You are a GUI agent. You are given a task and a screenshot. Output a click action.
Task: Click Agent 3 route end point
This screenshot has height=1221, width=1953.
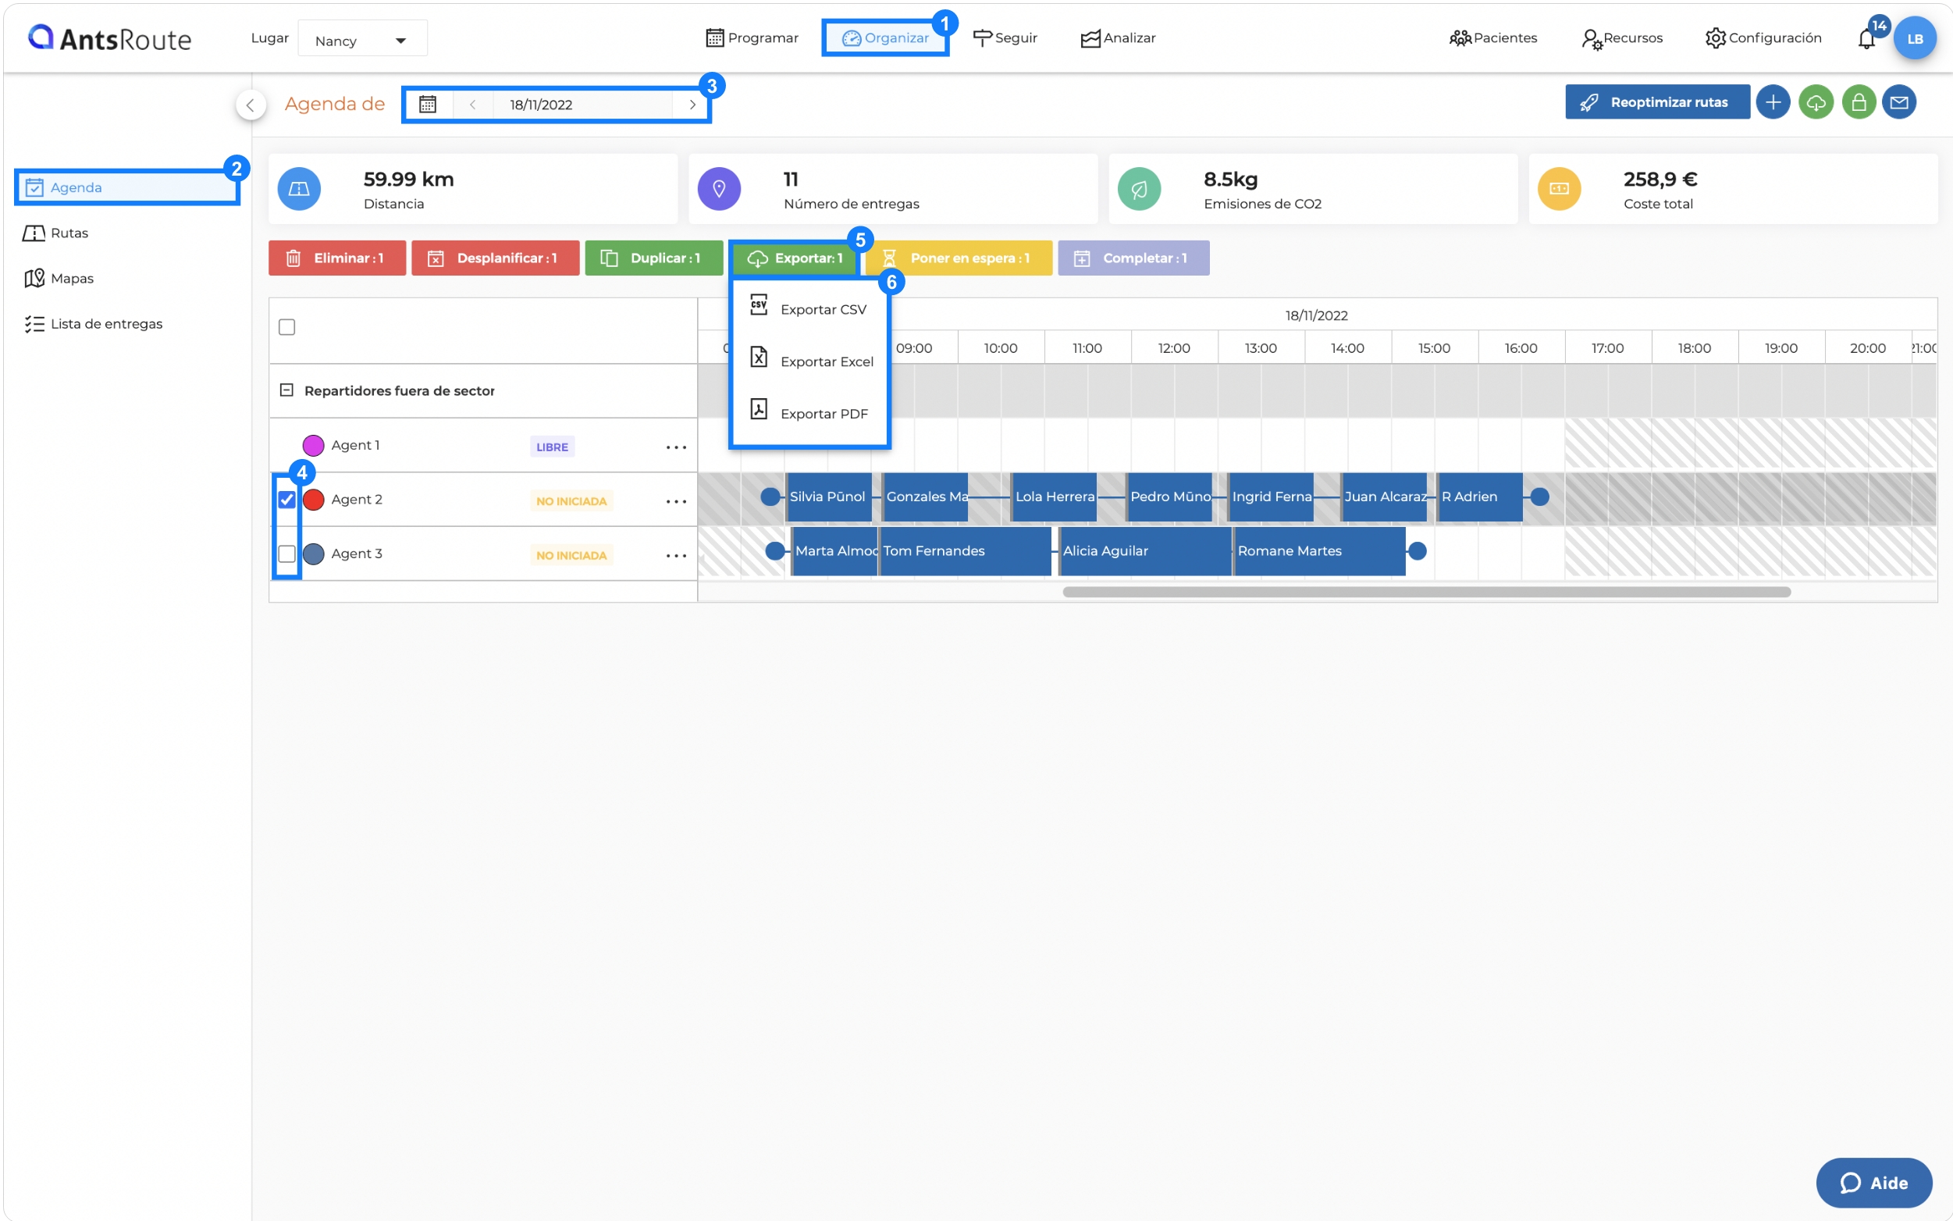pyautogui.click(x=1417, y=550)
